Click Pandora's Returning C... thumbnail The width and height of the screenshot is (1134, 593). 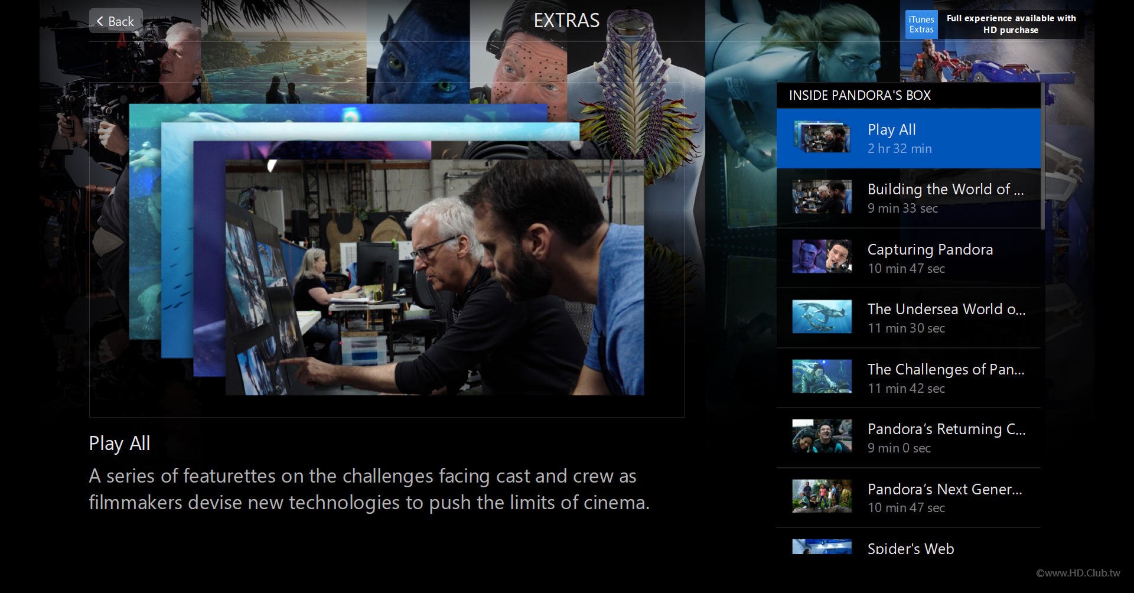(822, 436)
